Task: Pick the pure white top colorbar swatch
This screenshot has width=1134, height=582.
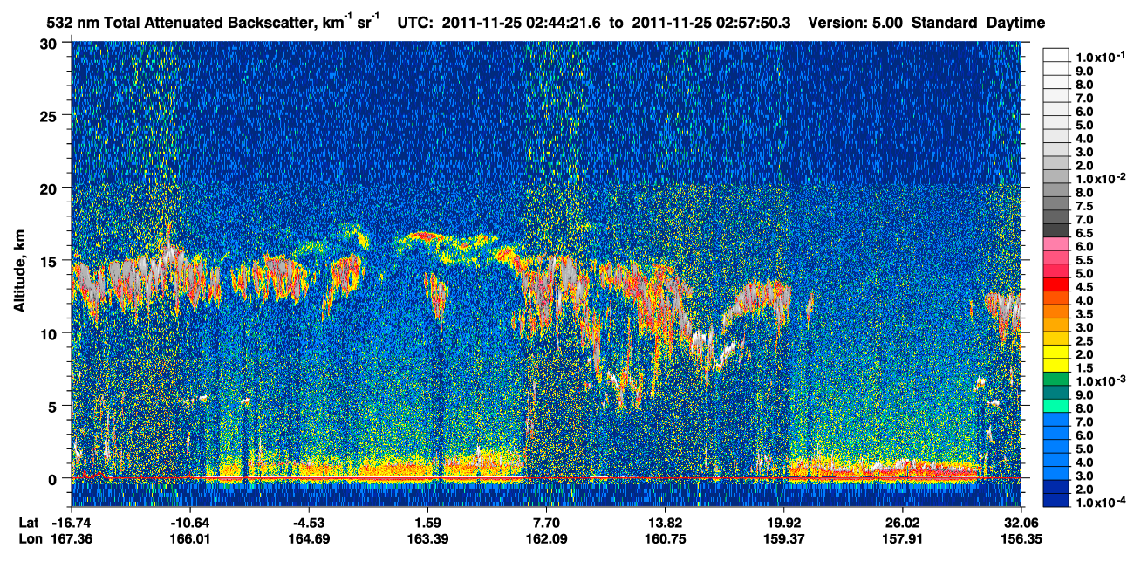Action: click(1056, 54)
